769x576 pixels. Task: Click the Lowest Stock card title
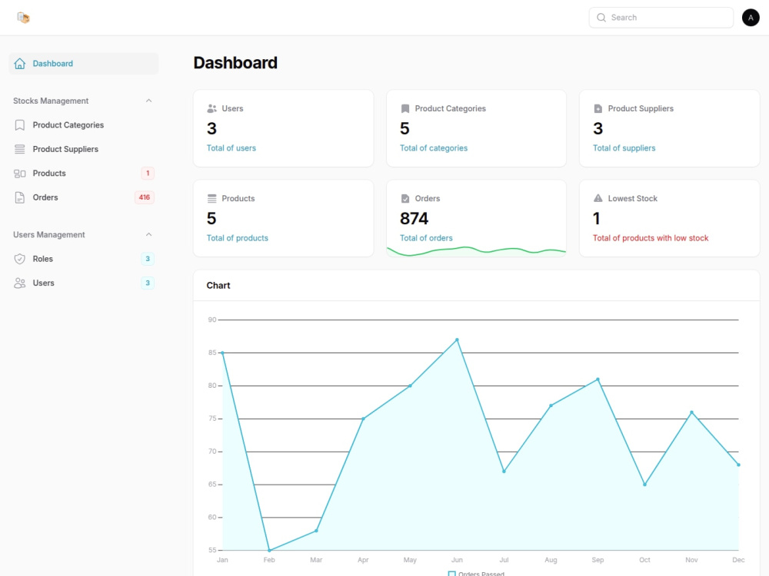[633, 198]
